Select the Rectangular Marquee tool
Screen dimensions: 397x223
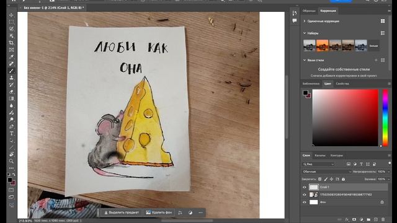click(x=11, y=22)
